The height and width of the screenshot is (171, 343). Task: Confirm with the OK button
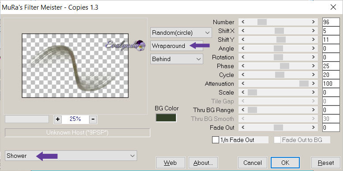tap(285, 163)
